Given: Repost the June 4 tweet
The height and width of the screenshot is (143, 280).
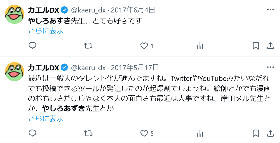Looking at the screenshot, I should pos(88,46).
